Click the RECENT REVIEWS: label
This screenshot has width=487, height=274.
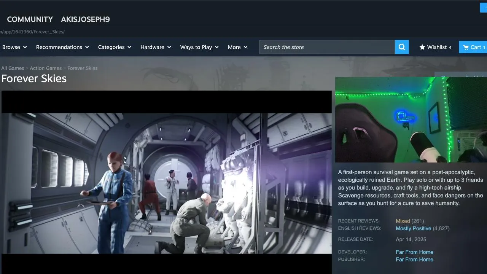click(359, 221)
